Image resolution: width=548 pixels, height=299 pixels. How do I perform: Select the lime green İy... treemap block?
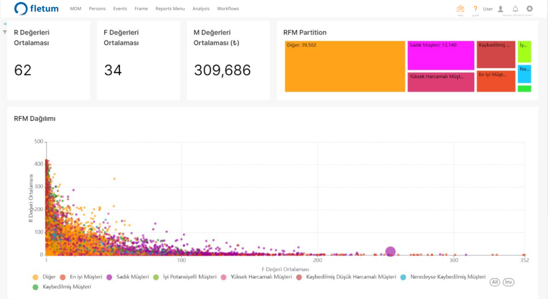pos(524,52)
